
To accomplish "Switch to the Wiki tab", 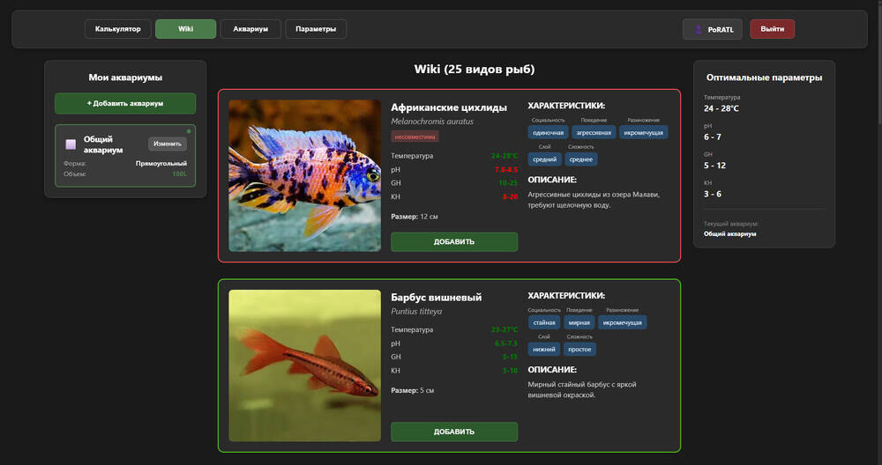I will click(x=185, y=29).
